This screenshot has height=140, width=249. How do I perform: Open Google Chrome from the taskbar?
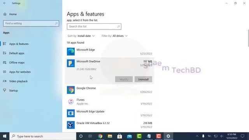pyautogui.click(x=100, y=136)
